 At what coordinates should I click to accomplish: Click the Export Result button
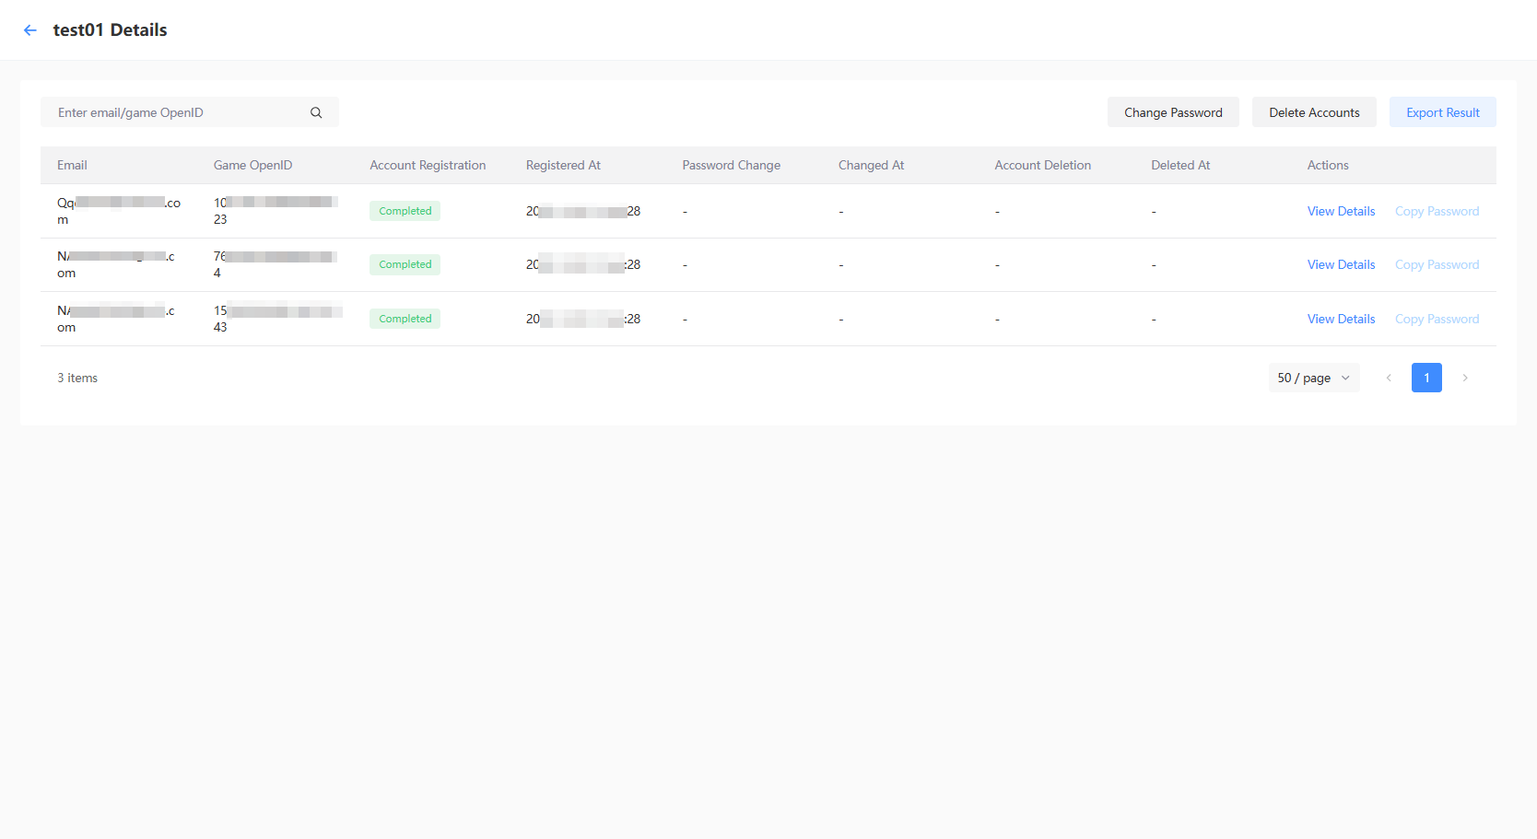click(1442, 111)
